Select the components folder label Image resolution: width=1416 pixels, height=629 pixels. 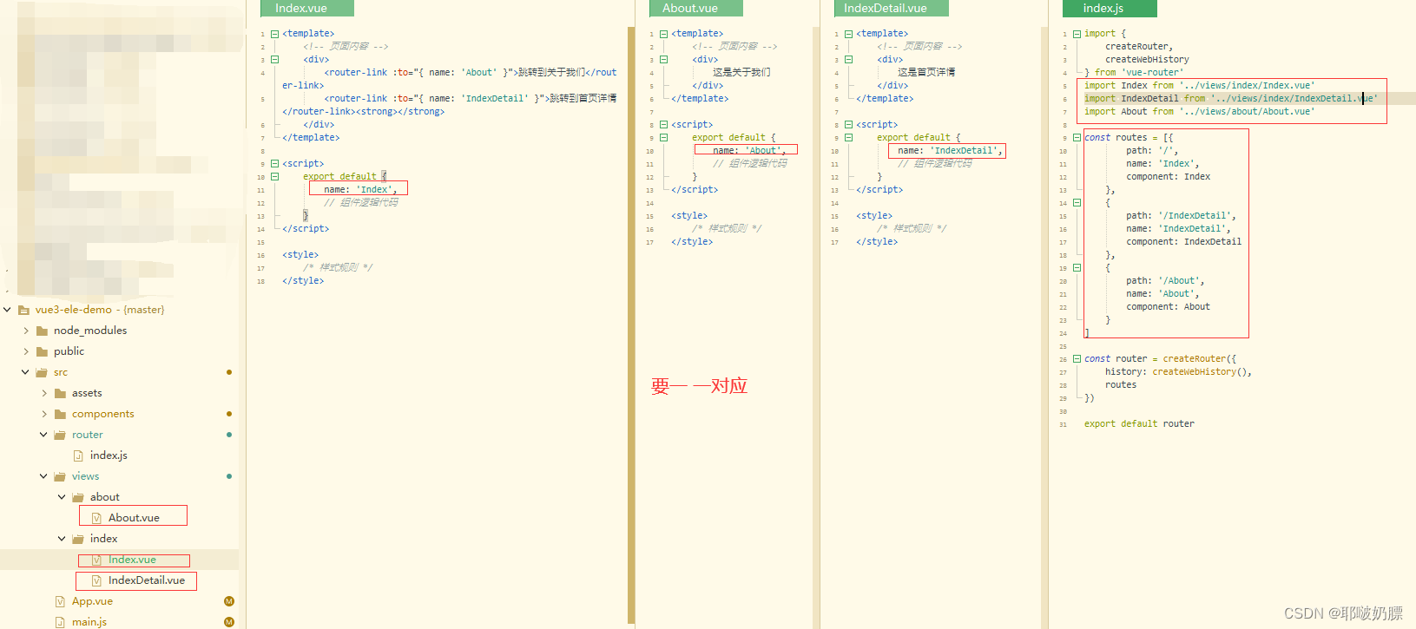(103, 414)
